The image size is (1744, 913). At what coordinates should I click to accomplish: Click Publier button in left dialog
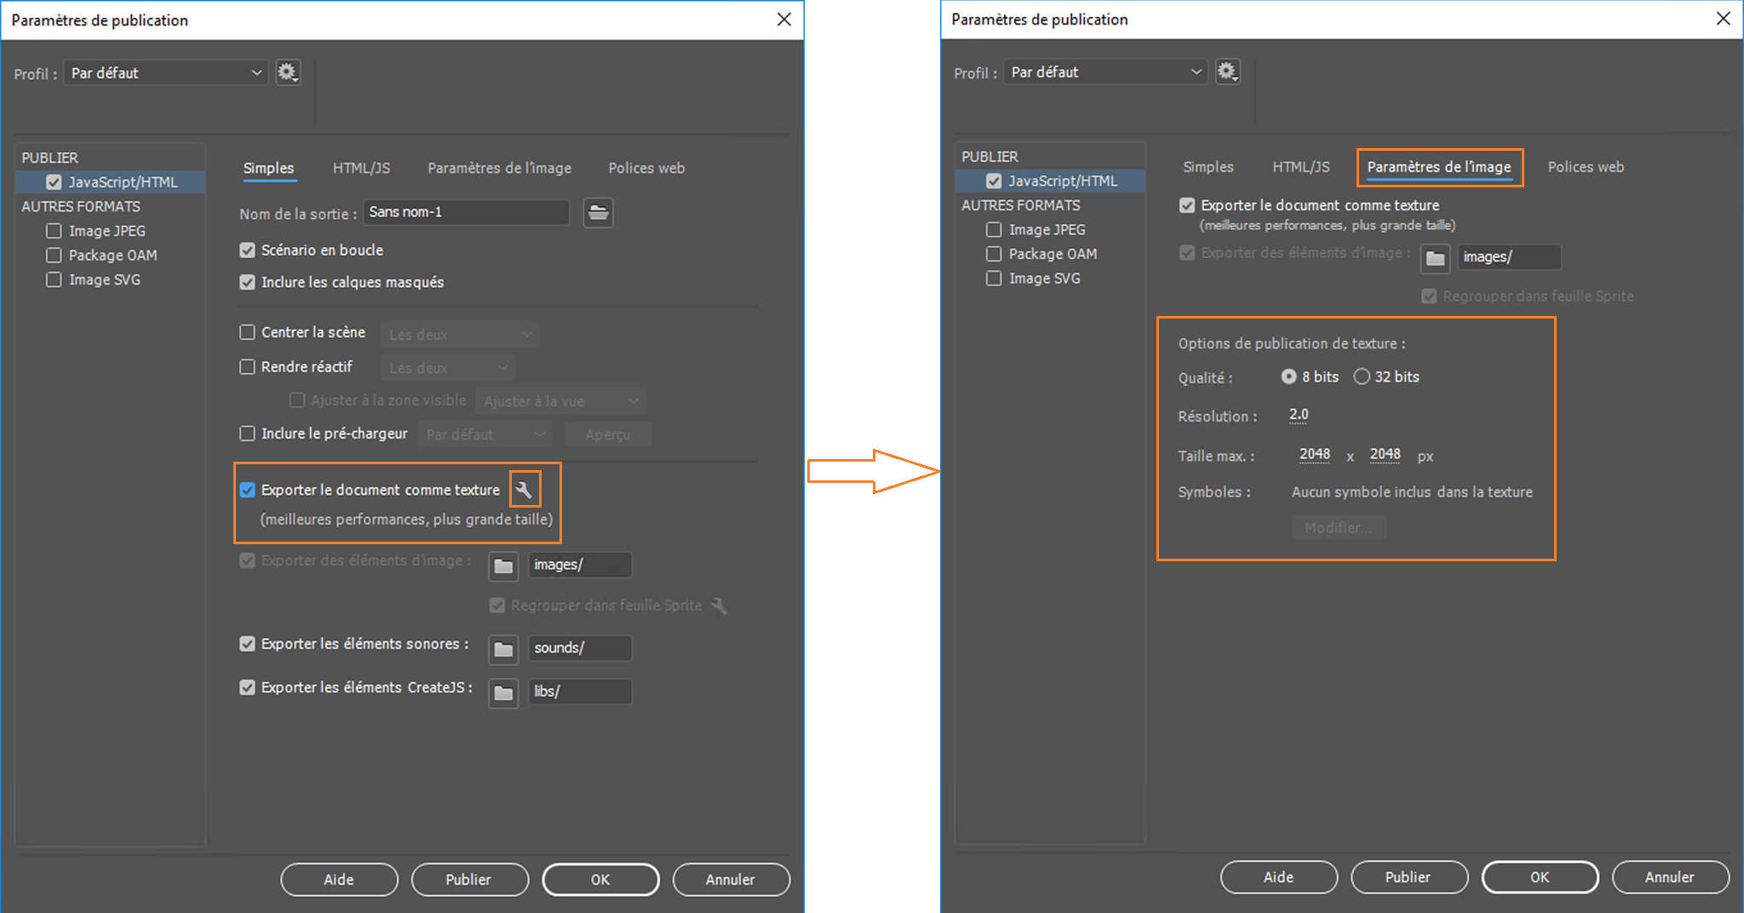click(469, 880)
